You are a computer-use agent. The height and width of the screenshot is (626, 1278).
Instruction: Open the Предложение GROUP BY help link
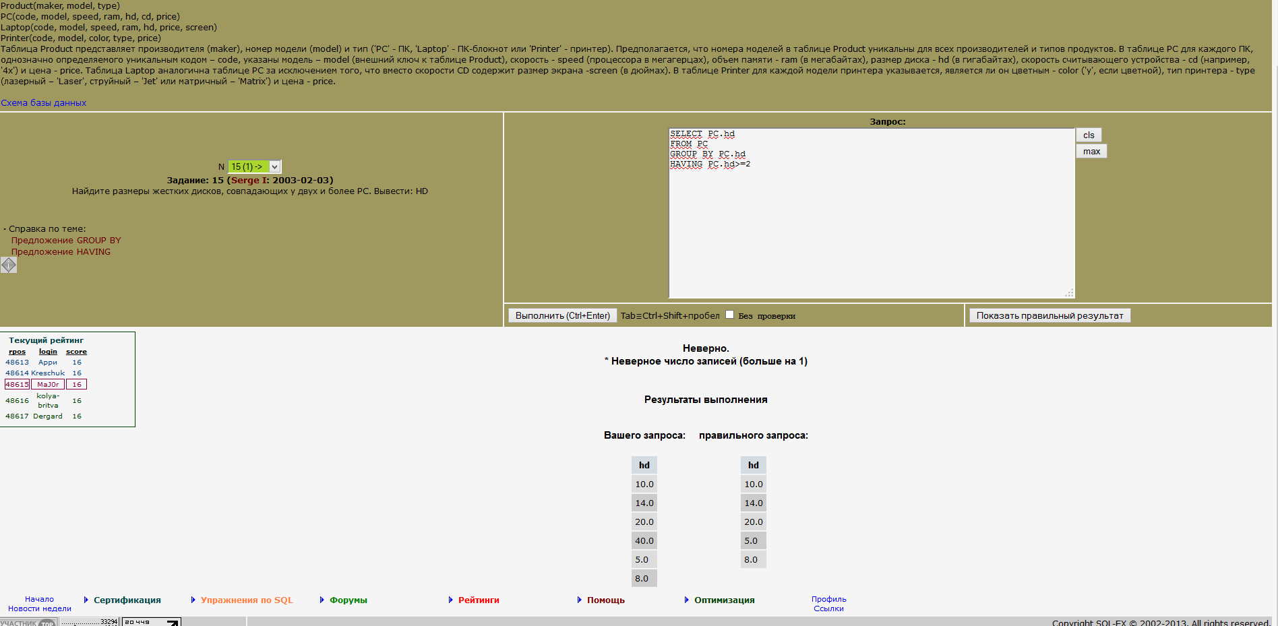(66, 240)
